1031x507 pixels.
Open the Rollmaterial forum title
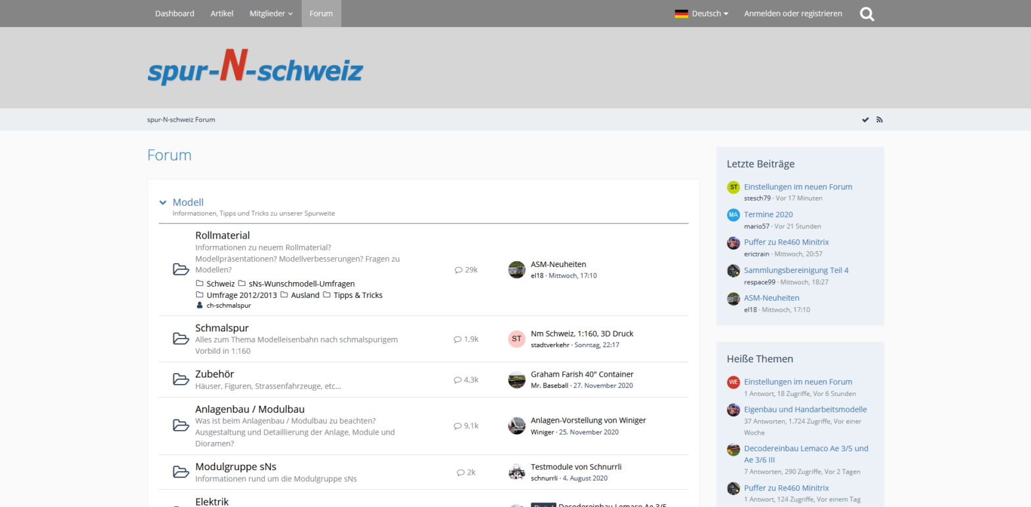pyautogui.click(x=222, y=235)
